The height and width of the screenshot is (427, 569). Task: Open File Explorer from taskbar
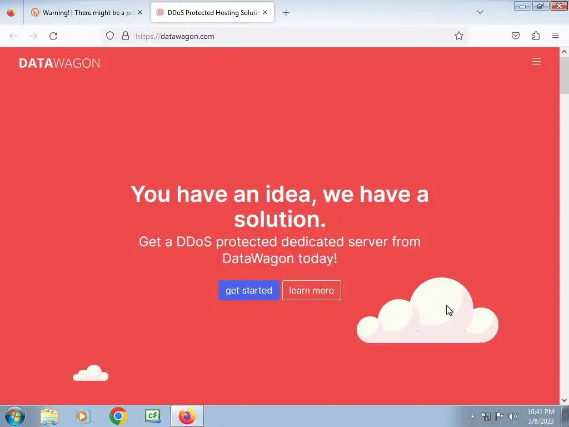(49, 416)
